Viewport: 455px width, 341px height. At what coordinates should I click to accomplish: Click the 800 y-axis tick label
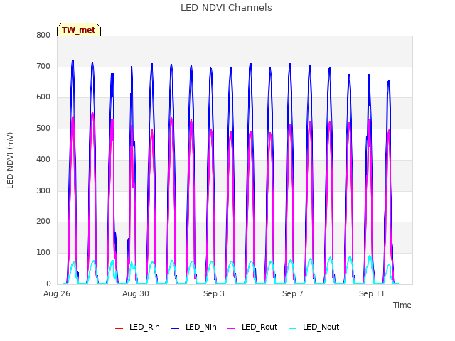click(43, 36)
